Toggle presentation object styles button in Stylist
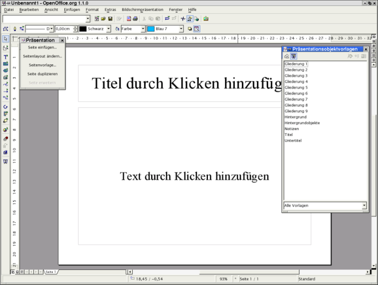This screenshot has width=378, height=285. click(294, 56)
